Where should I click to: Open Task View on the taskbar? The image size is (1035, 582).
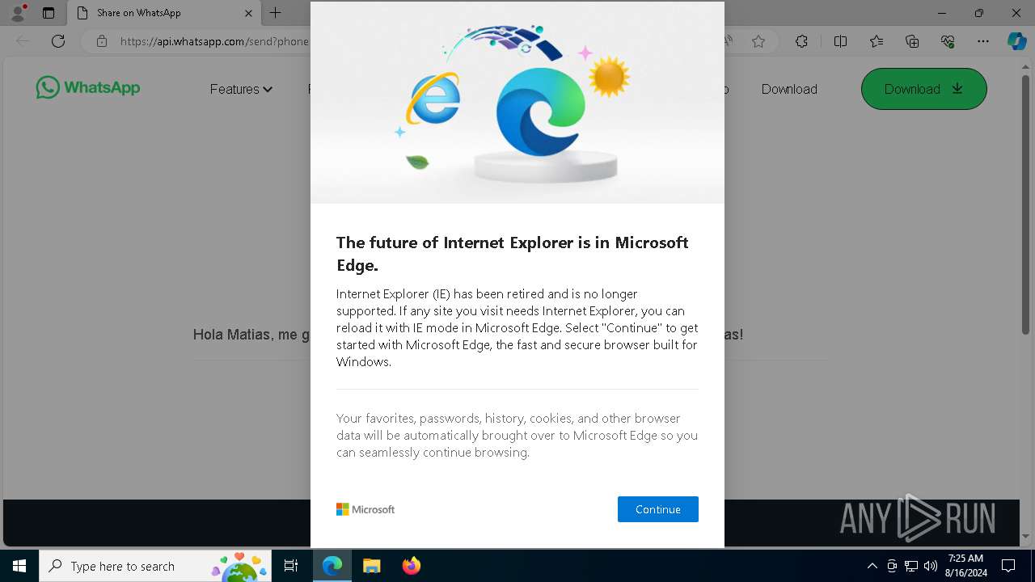[291, 566]
